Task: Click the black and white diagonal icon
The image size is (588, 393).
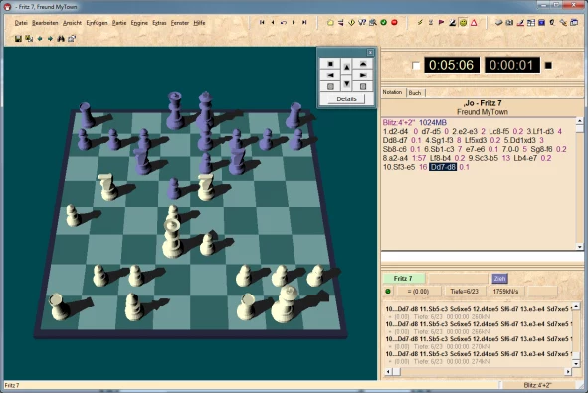Action: pos(453,23)
